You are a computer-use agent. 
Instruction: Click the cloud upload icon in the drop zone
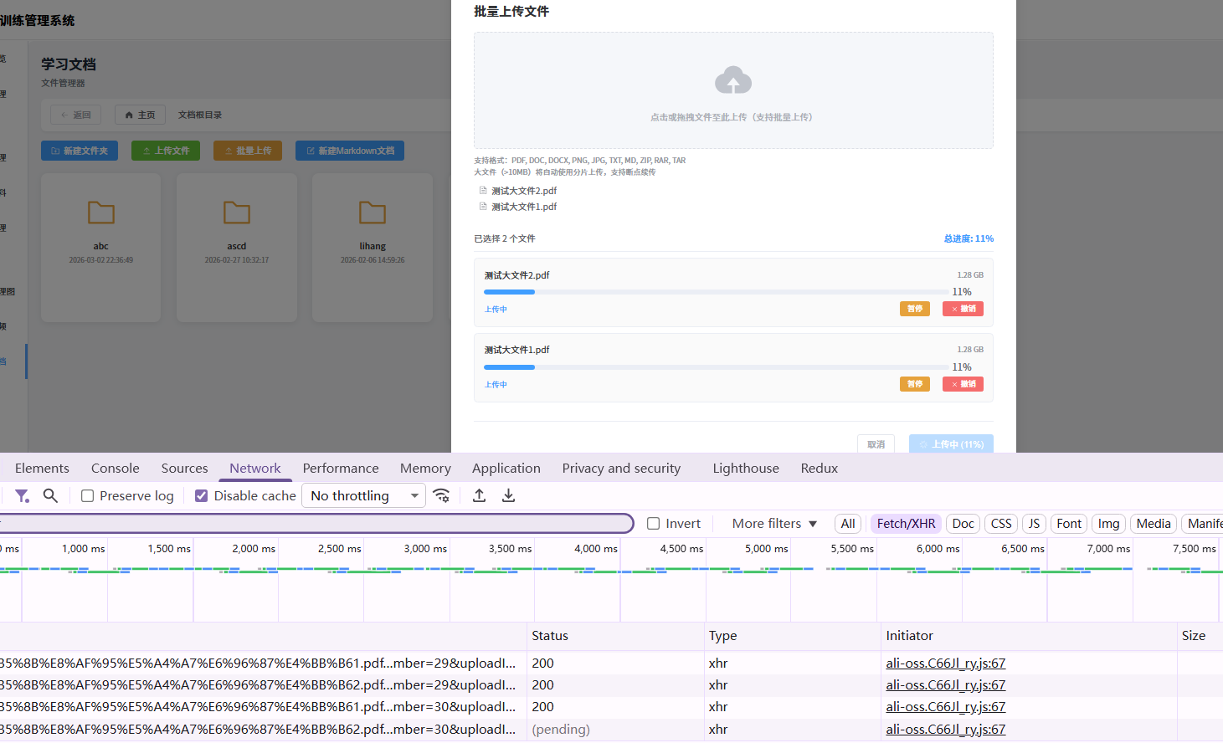[732, 81]
